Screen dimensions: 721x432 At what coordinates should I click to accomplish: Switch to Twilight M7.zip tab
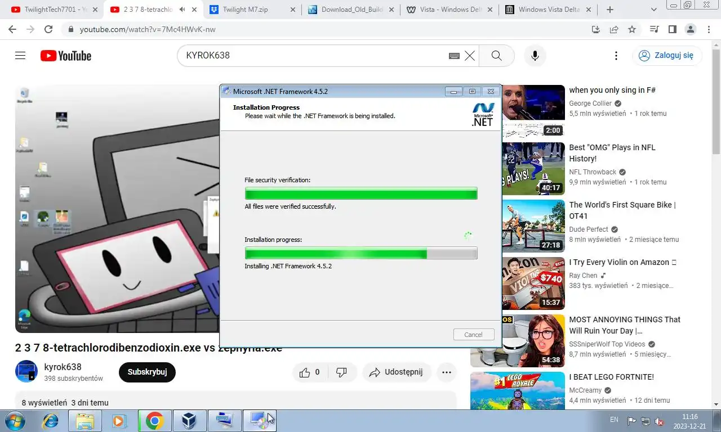coord(252,10)
